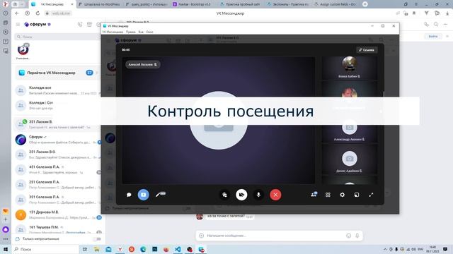
Task: Click the raise hand icon in call bar
Action: pos(225,195)
